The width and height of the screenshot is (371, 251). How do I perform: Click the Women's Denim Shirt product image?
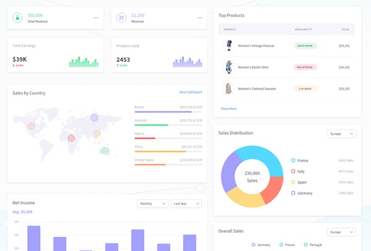click(x=229, y=67)
